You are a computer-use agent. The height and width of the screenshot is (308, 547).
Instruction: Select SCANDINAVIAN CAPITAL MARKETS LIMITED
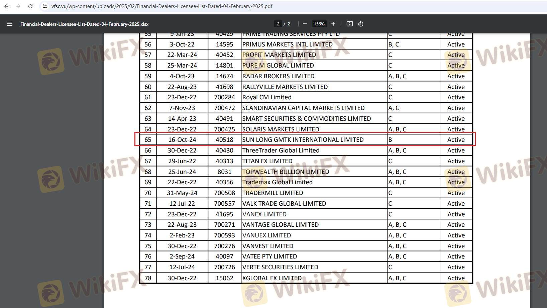pos(303,108)
